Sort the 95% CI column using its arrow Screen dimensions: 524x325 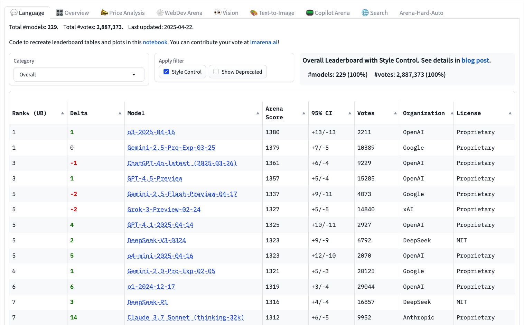[350, 113]
